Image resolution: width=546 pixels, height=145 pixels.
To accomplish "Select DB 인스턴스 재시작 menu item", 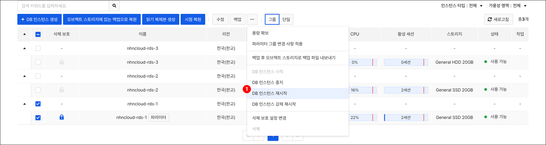I will click(298, 93).
